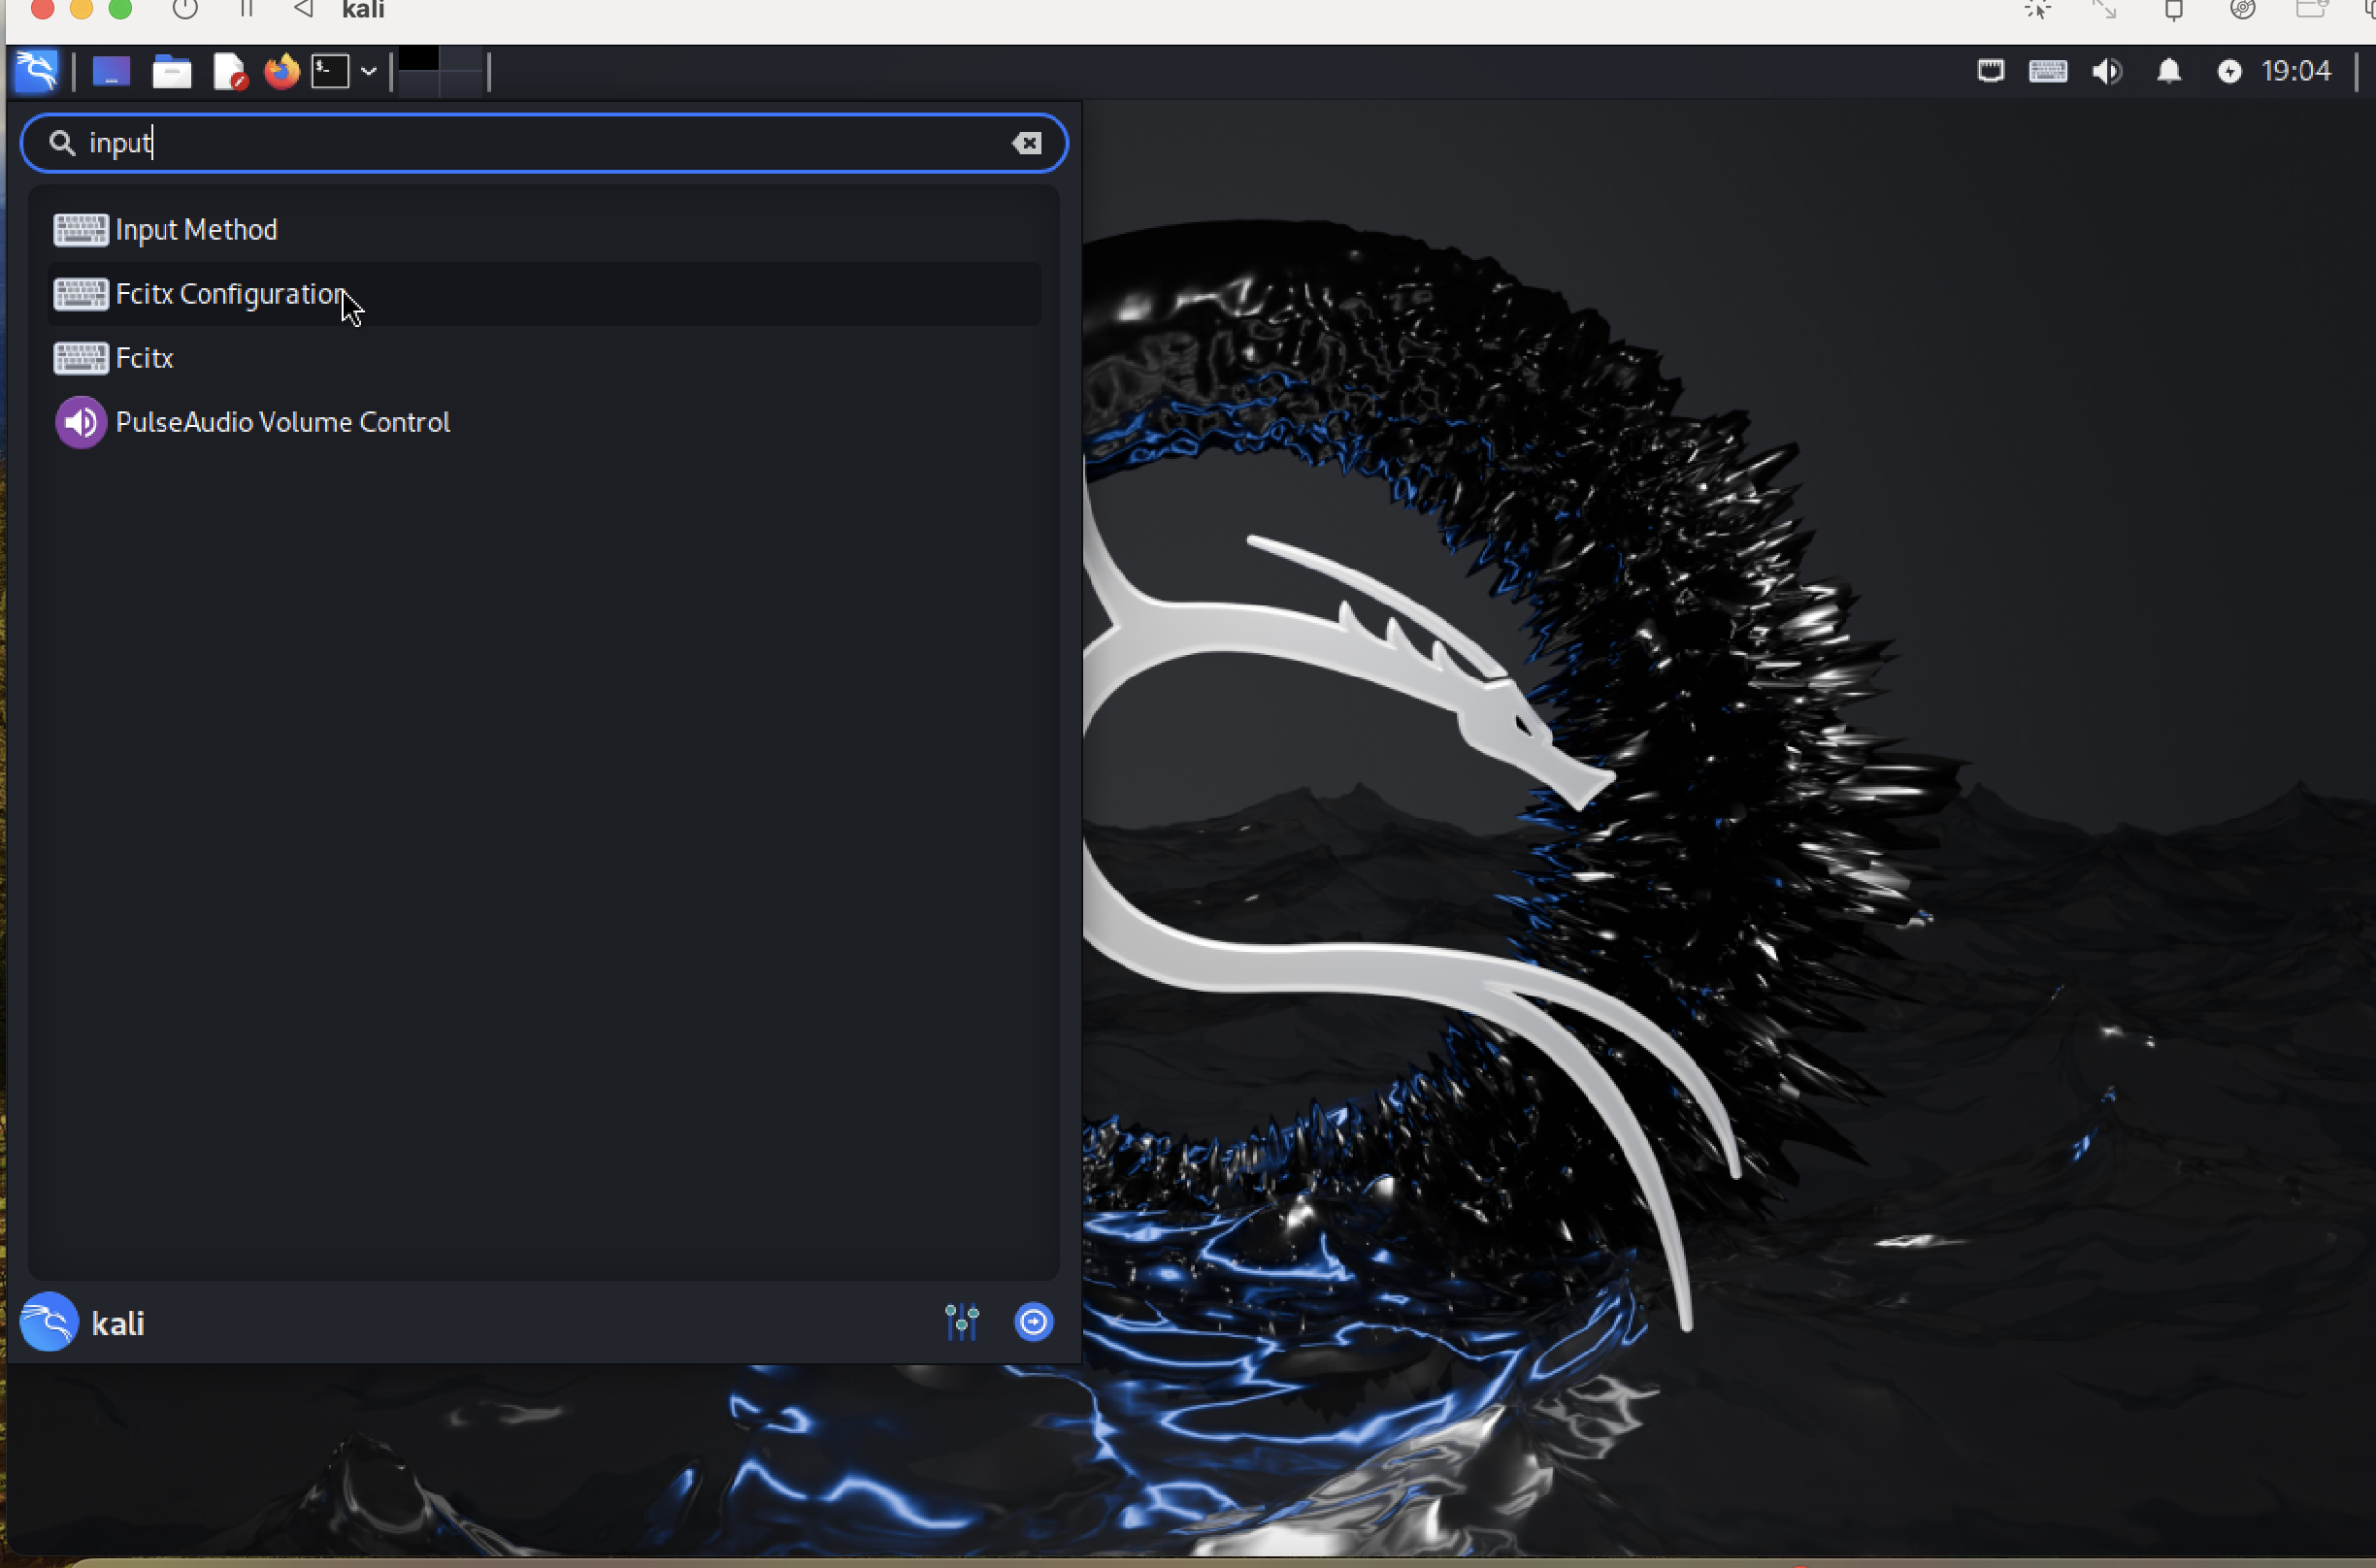Open the terminal emulator icon

pos(330,72)
